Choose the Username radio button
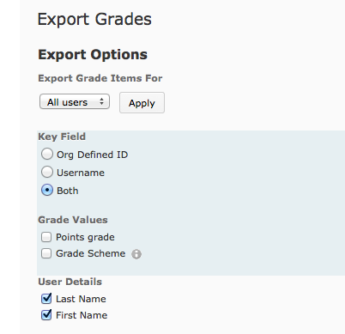Screen dimensions: 345x334 (x=47, y=172)
